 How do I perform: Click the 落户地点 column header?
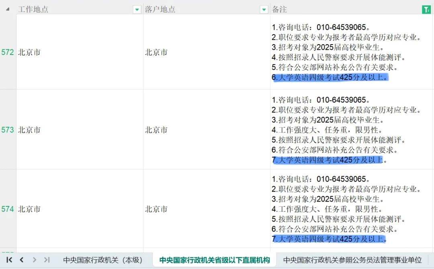click(x=207, y=9)
